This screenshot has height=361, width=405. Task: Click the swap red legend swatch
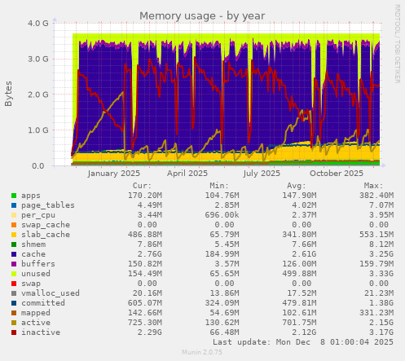point(14,284)
